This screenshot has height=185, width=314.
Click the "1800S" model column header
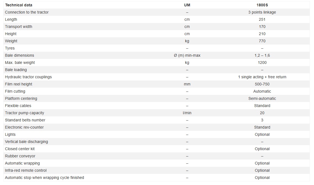[x=262, y=5]
